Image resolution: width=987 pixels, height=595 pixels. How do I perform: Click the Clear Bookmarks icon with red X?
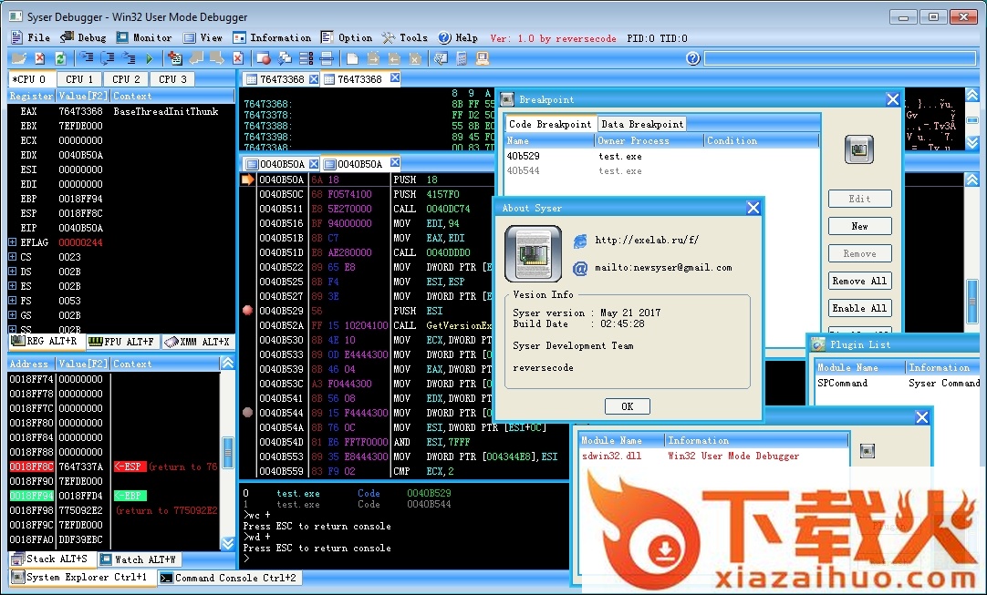coord(238,58)
